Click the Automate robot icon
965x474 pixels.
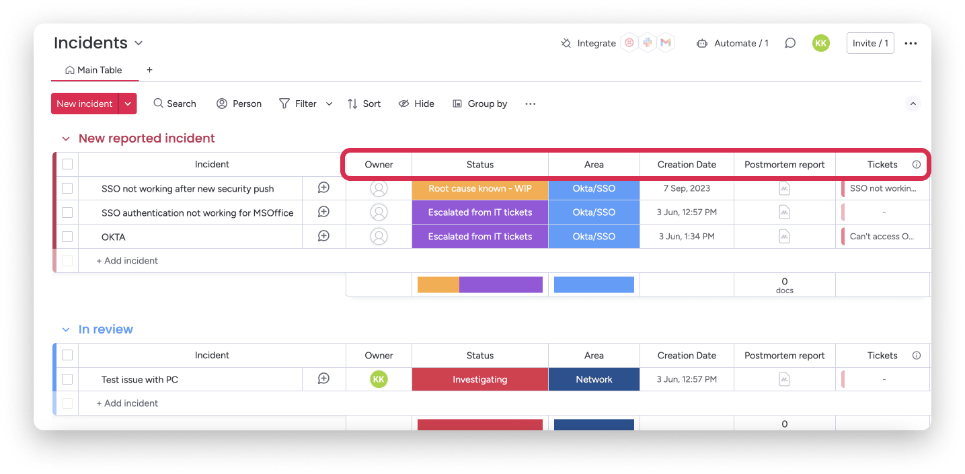702,43
